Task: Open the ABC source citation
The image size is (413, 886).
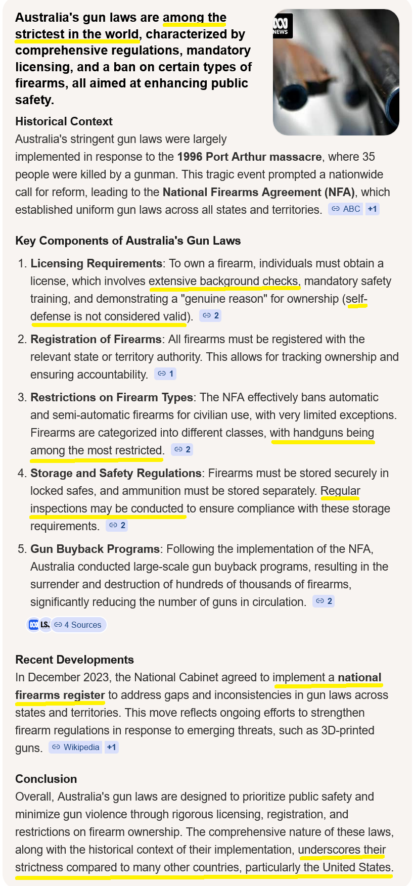Action: click(x=347, y=209)
